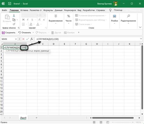Image resolution: width=144 pixels, height=124 pixels.
Task: Collapse the ribbon with the chevron
Action: [140, 27]
